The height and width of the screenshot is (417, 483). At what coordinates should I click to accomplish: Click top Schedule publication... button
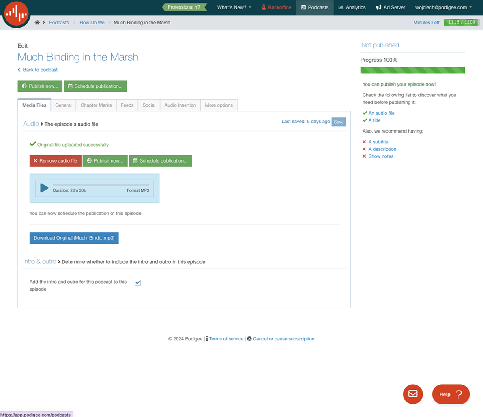point(95,86)
